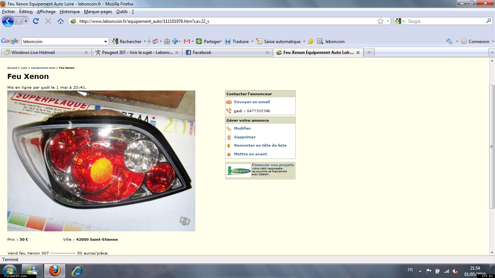This screenshot has width=495, height=278.
Task: Click the Internet Explorer taskbar icon
Action: 77,270
